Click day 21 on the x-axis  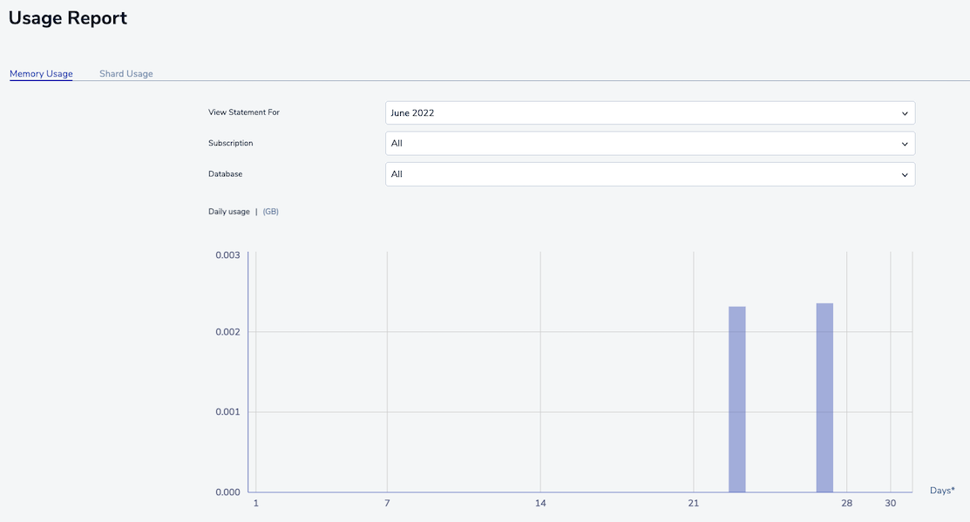coord(694,504)
